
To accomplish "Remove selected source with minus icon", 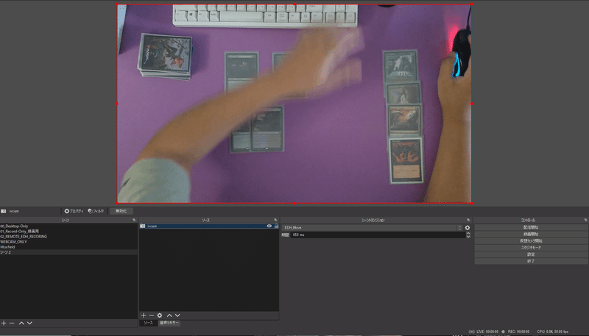I will 152,315.
